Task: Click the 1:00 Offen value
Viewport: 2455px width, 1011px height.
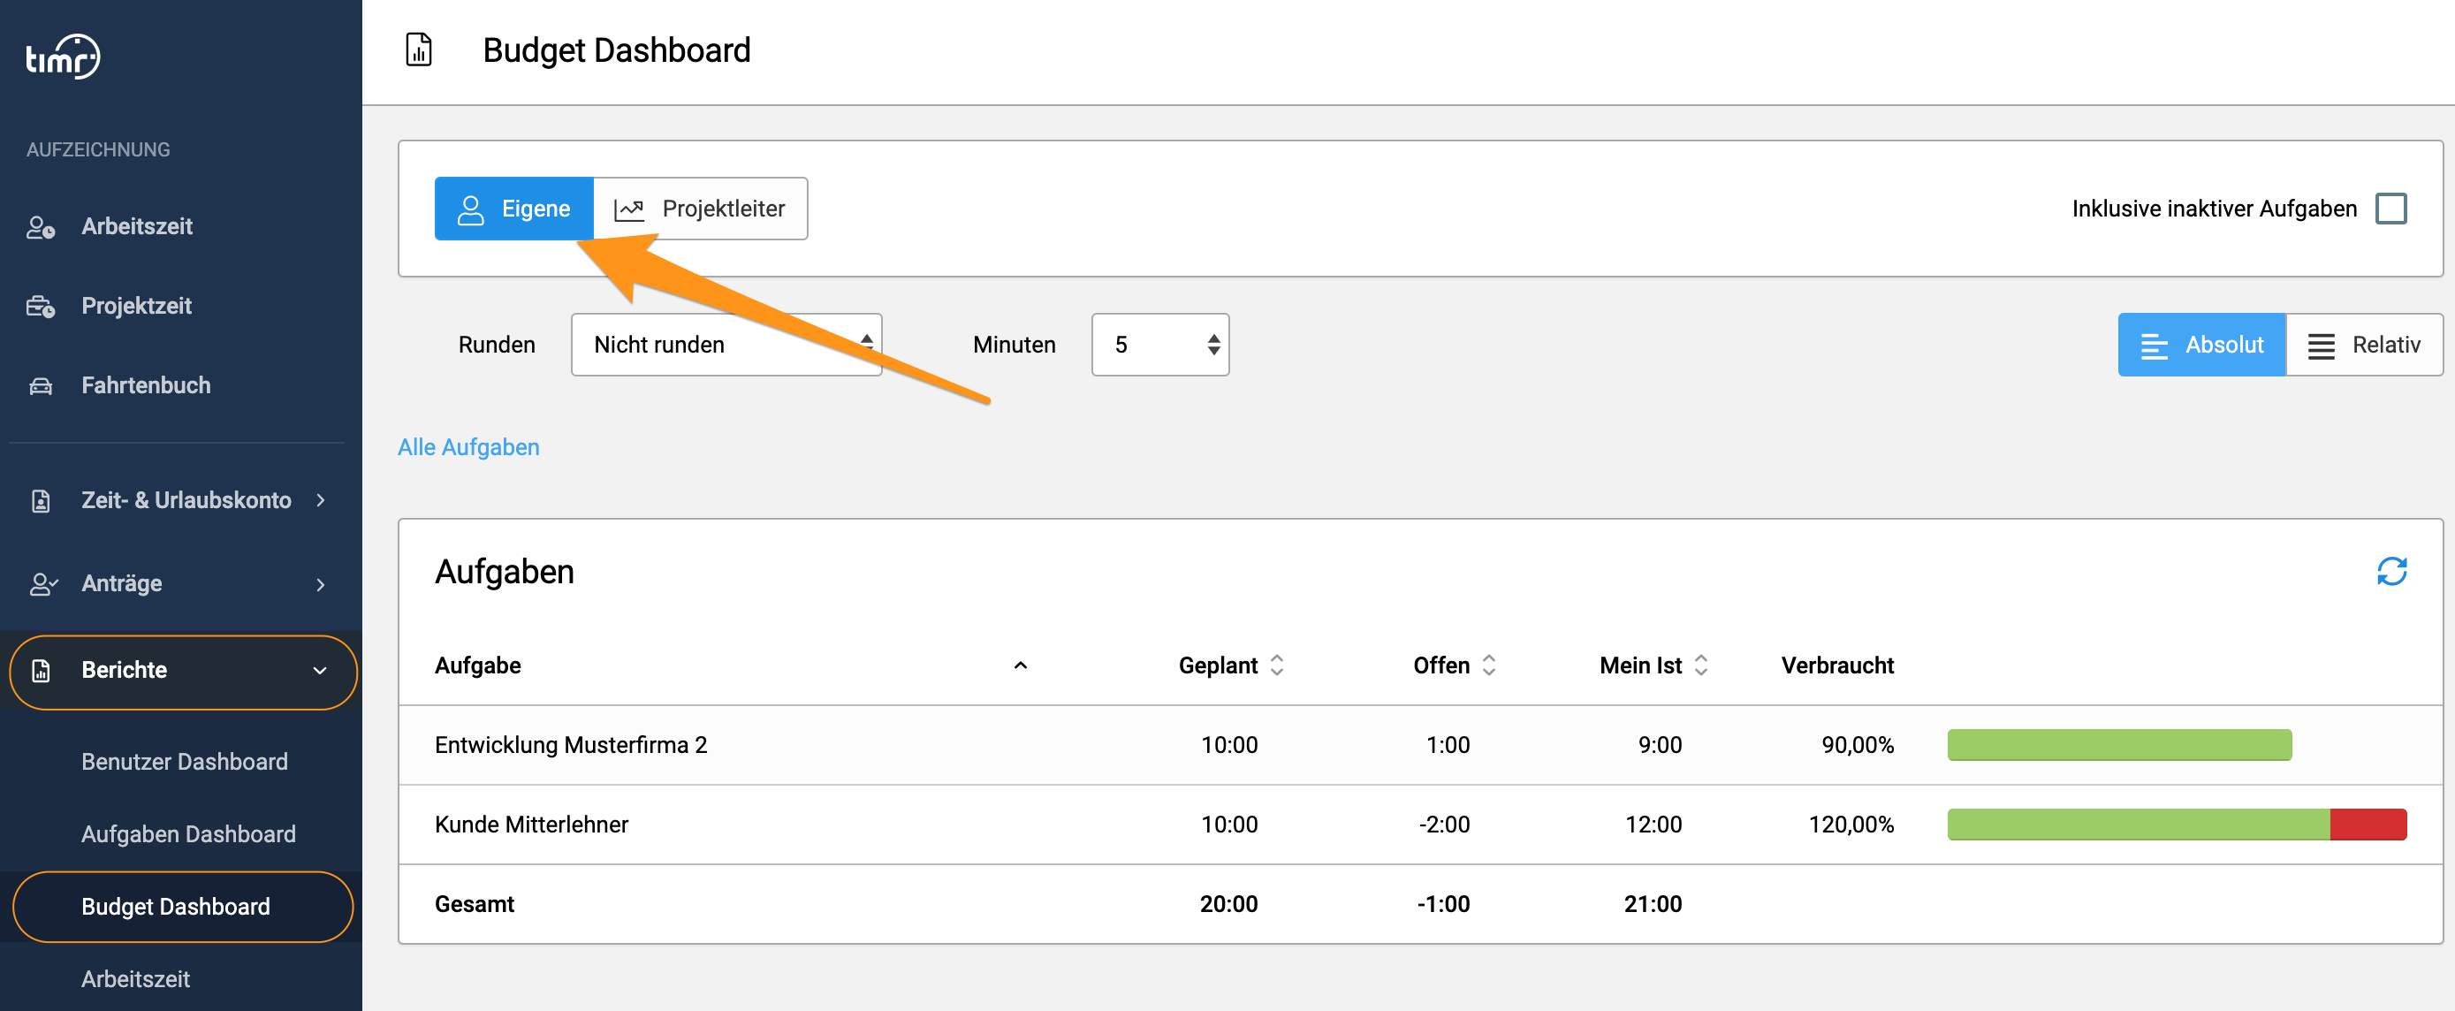Action: [1448, 745]
